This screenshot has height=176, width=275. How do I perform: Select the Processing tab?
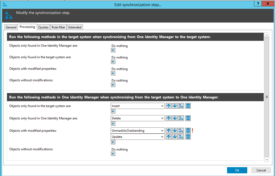click(27, 27)
